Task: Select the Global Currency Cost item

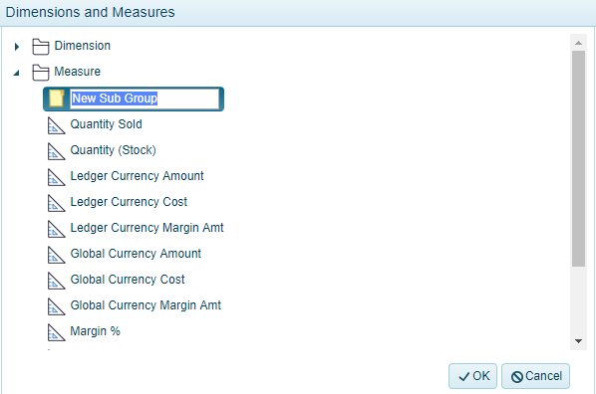Action: (128, 280)
